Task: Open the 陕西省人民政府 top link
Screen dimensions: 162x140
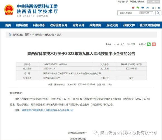Action: (137, 2)
